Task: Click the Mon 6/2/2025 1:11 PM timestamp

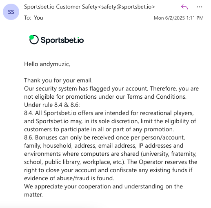Action: 179,18
